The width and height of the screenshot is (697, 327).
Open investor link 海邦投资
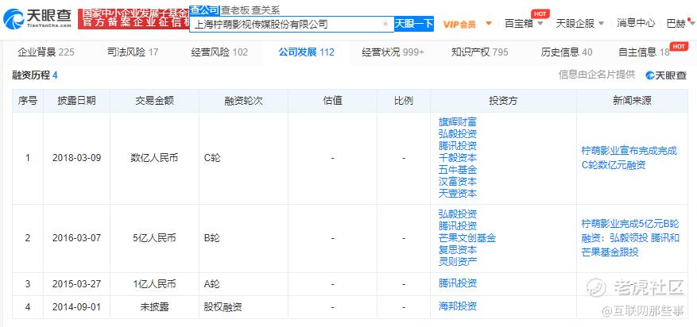coord(458,306)
